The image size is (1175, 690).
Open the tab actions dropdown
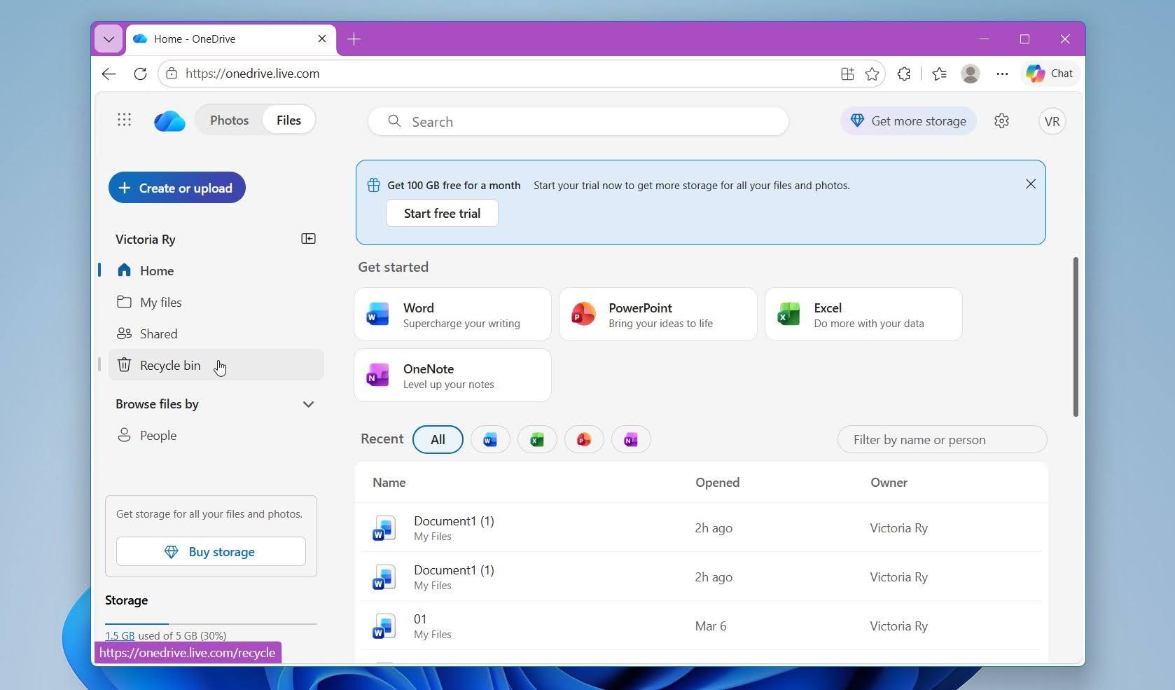point(109,39)
